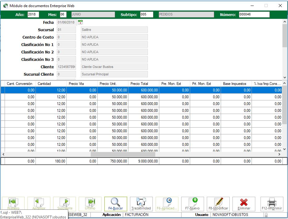Image resolution: width=288 pixels, height=219 pixels.
Task: Click the Subtipo field with 005
Action: [x=146, y=15]
